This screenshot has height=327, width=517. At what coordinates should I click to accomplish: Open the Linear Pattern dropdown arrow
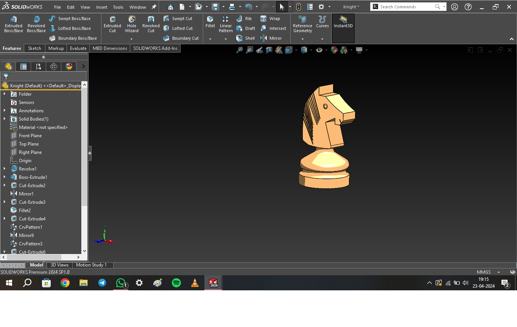(x=226, y=39)
